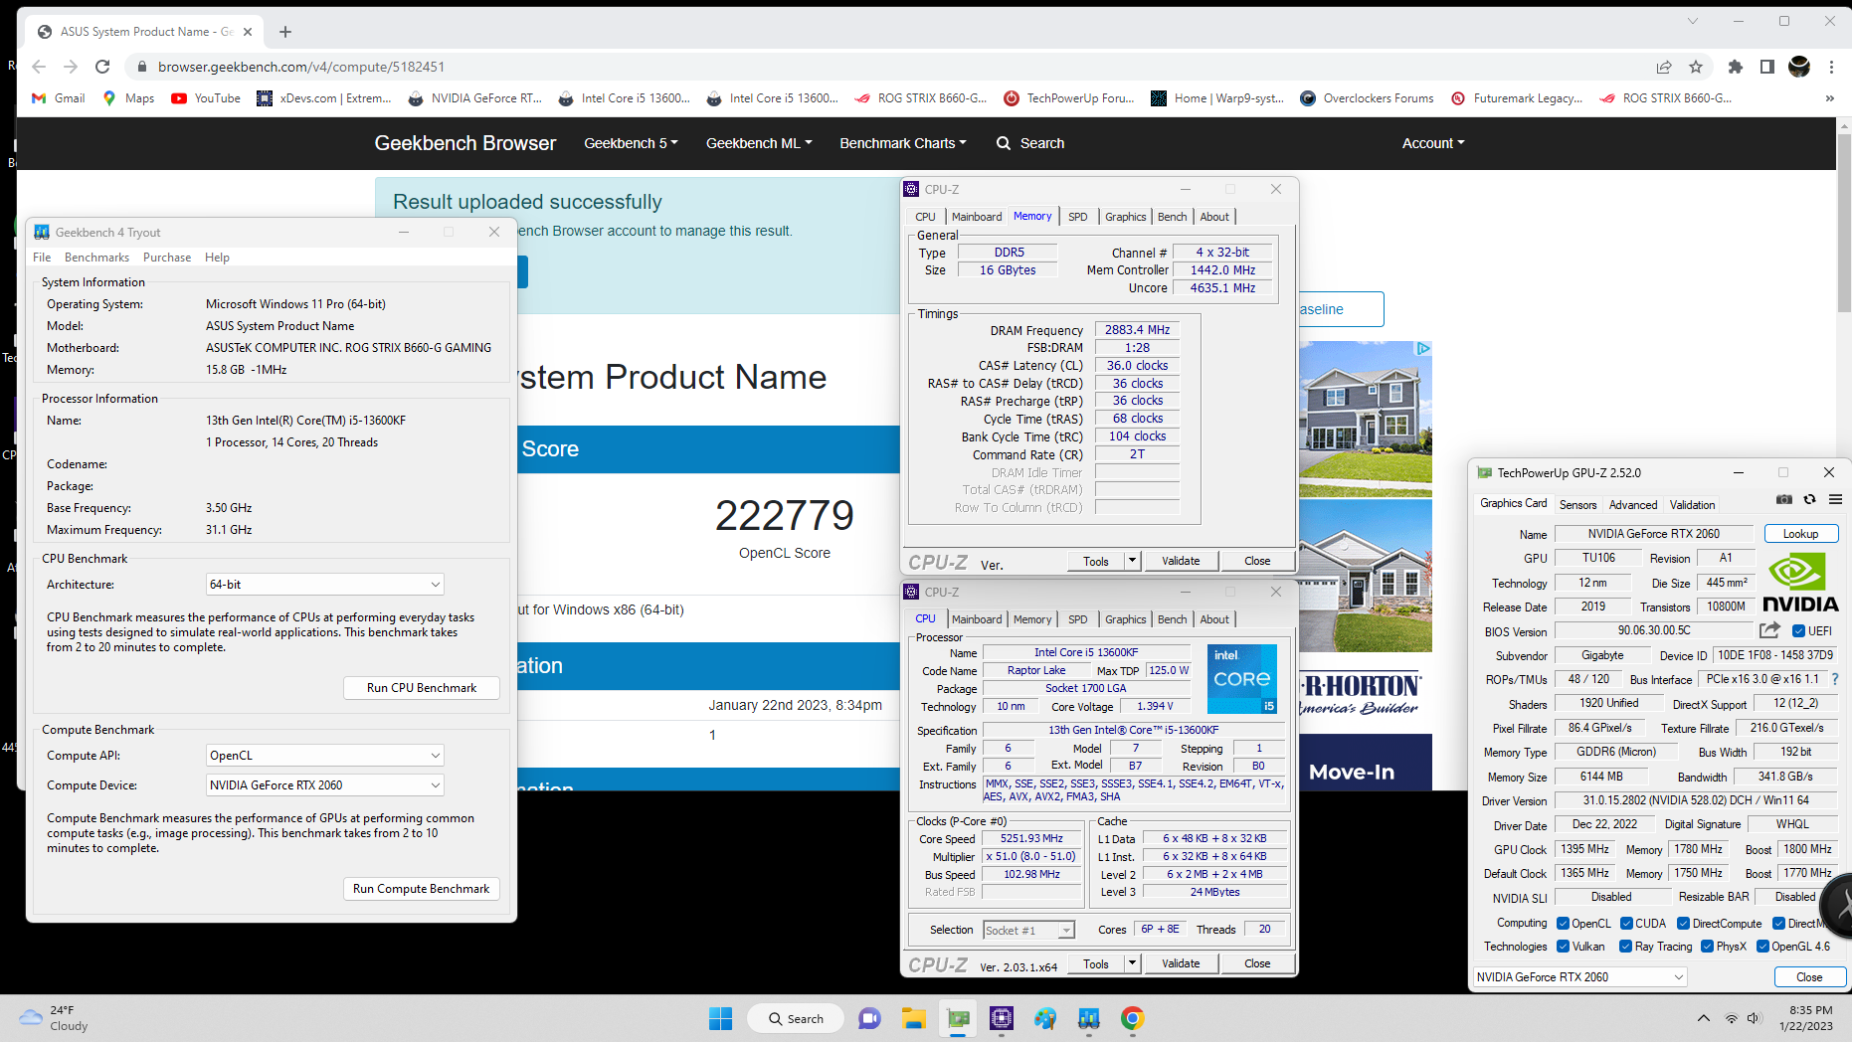Click Validate in lower CPU-Z window
Viewport: 1852px width, 1042px height.
tap(1181, 962)
